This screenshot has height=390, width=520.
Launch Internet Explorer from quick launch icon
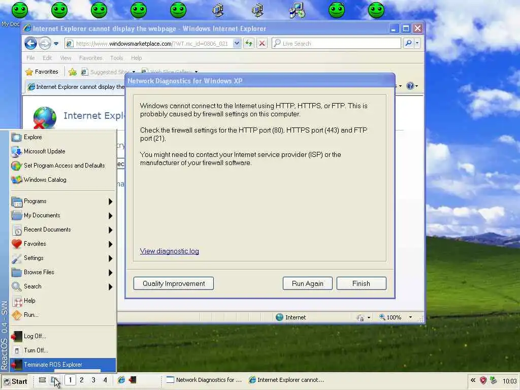pos(121,380)
